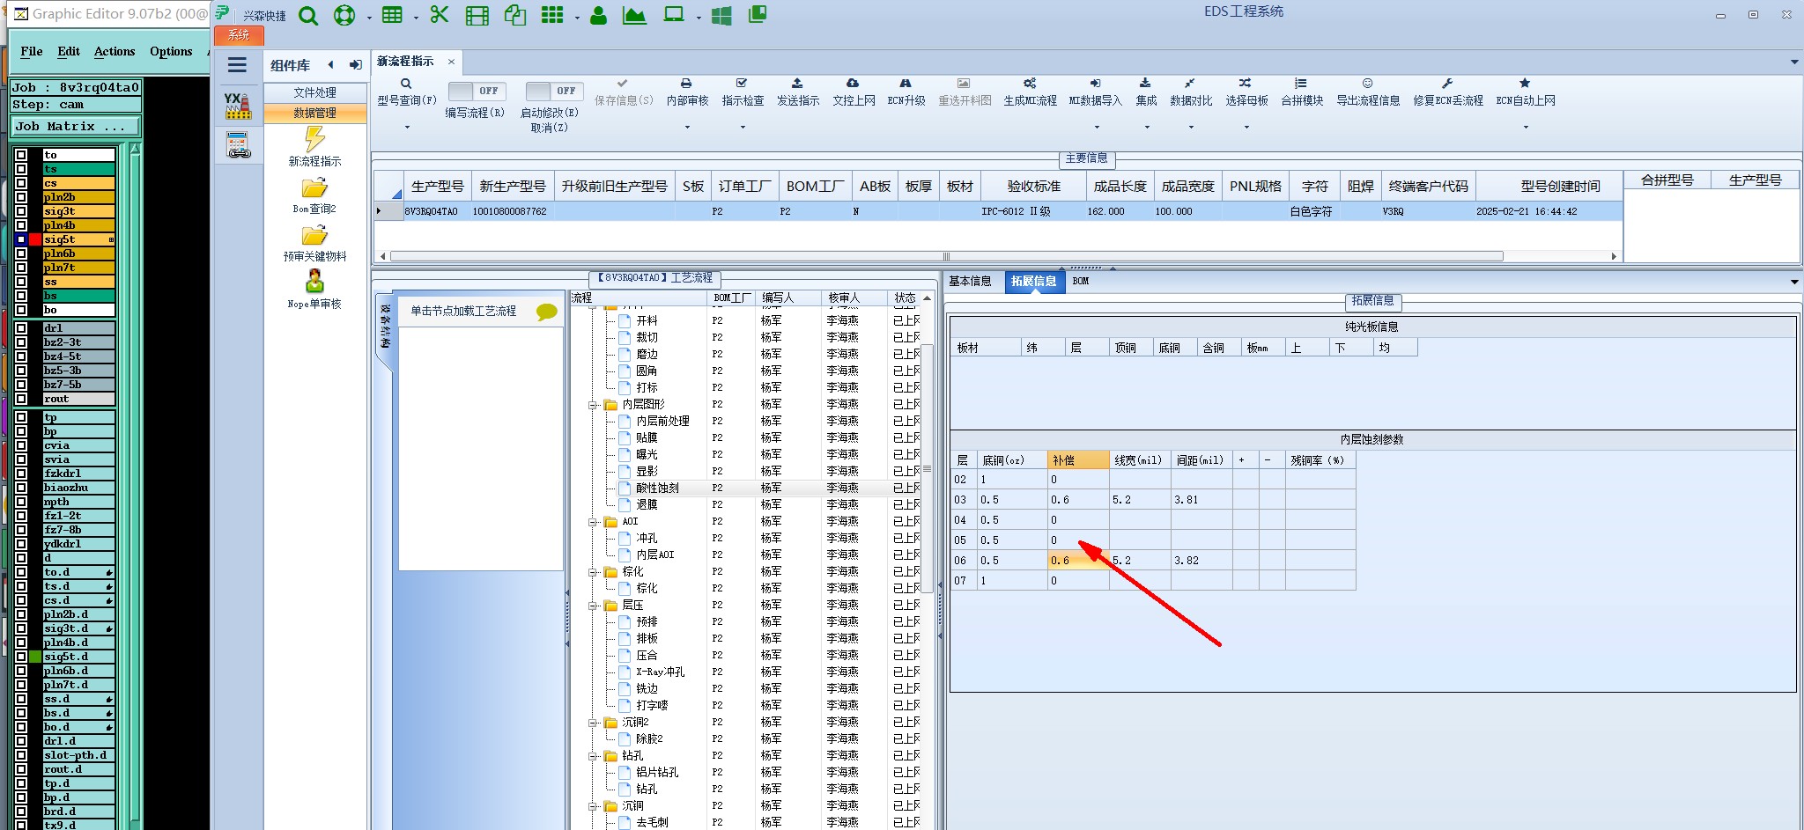Click the 生成MI流程 gears button
The image size is (1804, 830).
[x=1030, y=92]
